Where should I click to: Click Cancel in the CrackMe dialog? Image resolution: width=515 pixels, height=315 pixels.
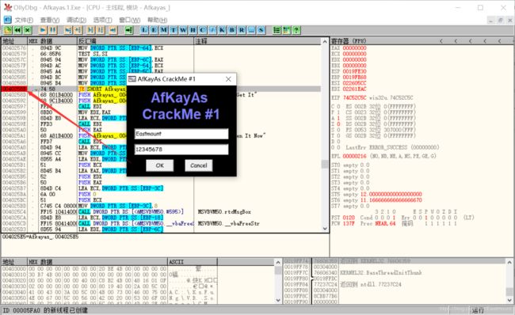tap(199, 165)
